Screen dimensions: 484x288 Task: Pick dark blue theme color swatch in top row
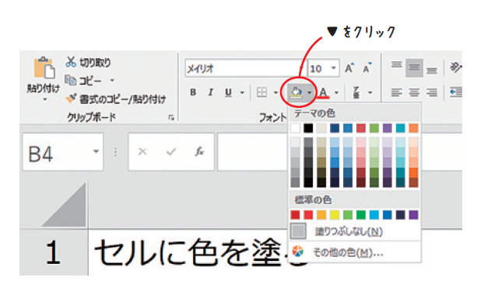tap(335, 128)
